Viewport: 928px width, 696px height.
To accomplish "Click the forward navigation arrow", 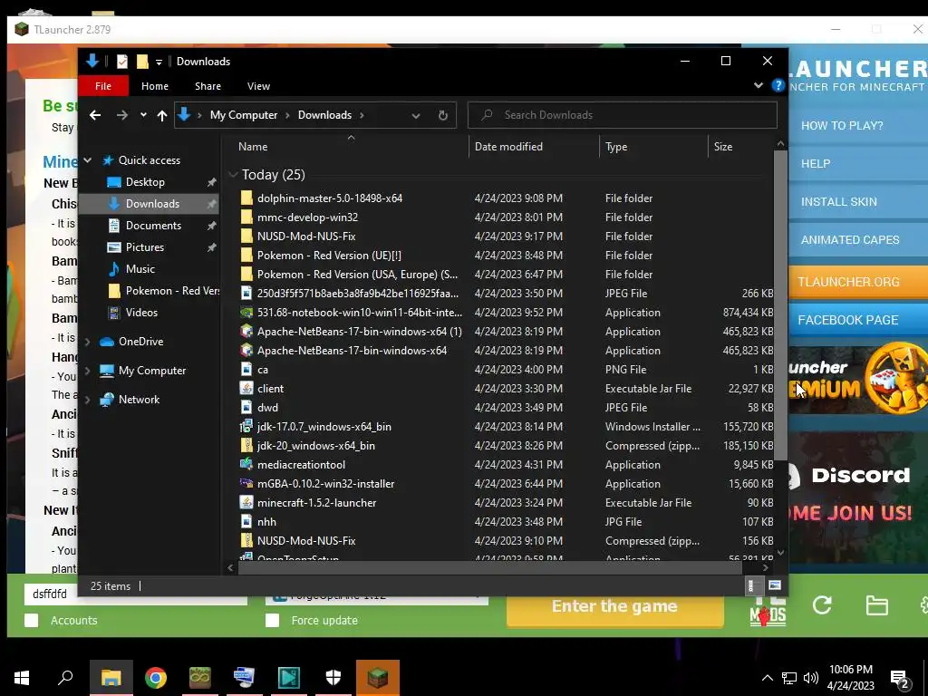I will 122,115.
